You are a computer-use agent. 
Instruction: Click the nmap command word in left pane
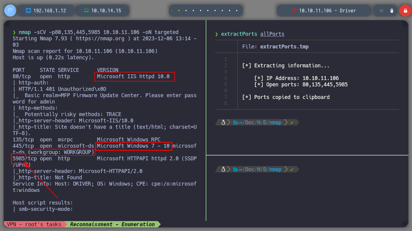click(25, 32)
